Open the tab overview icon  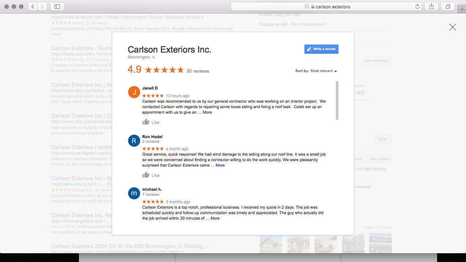(x=448, y=6)
